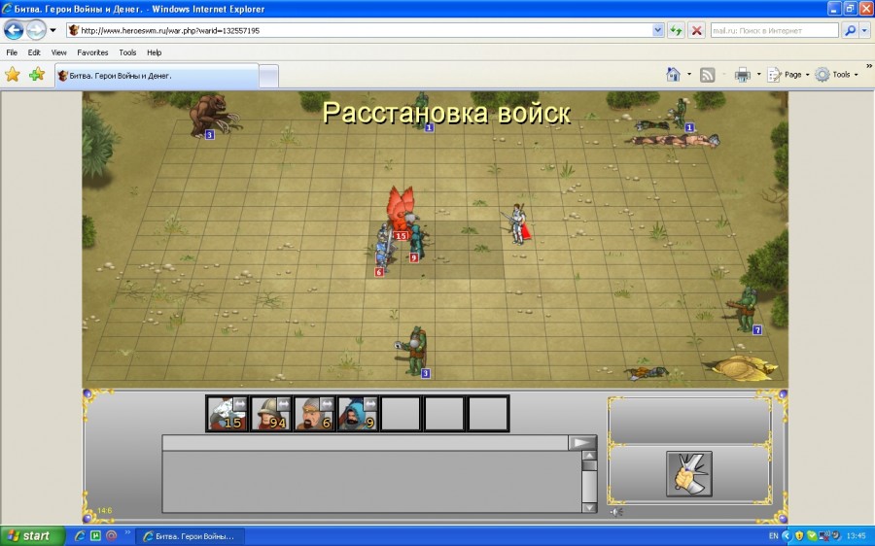Viewport: 875px width, 546px height.
Task: Toggle swap arrows on the 15-count unit
Action: tap(239, 404)
